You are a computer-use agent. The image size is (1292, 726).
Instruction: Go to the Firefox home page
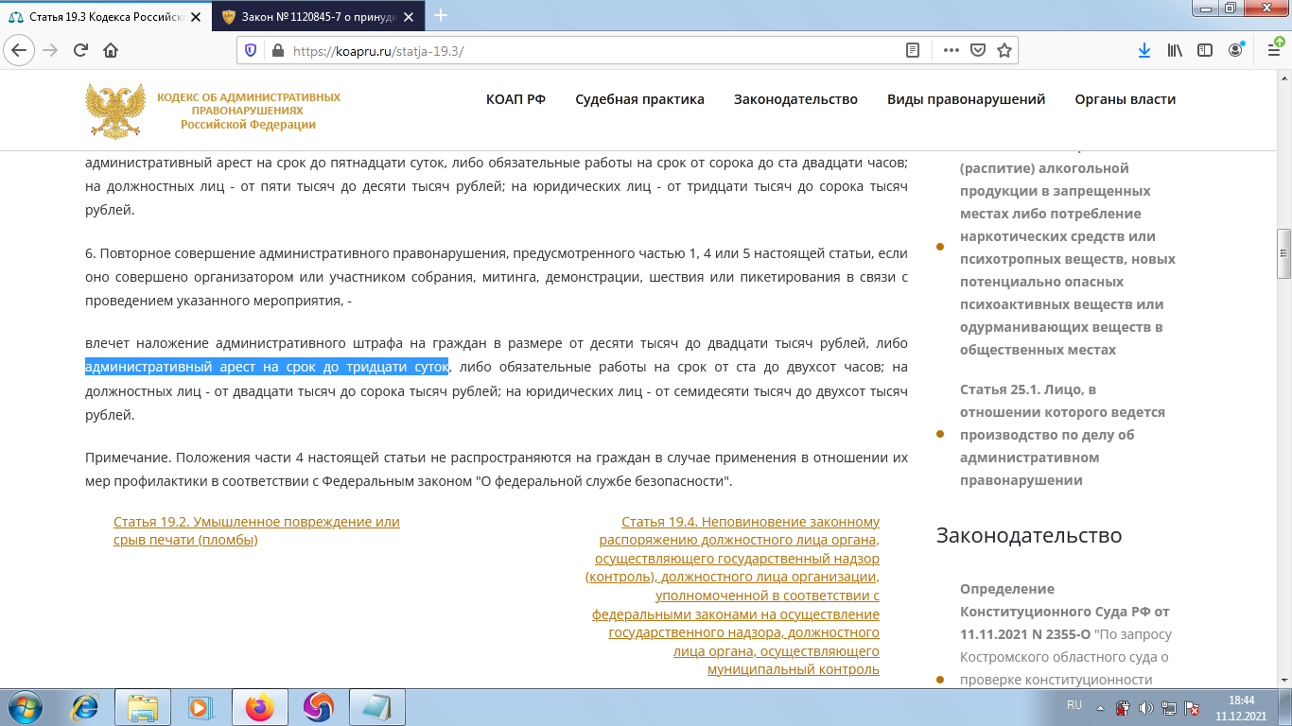(111, 50)
